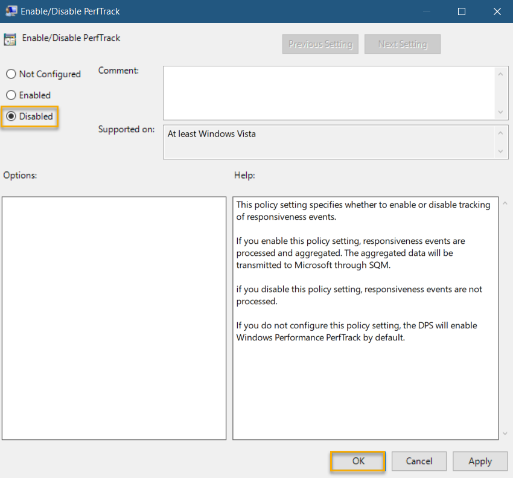Click the Cancel button
Viewport: 513px width, 478px height.
pyautogui.click(x=419, y=461)
